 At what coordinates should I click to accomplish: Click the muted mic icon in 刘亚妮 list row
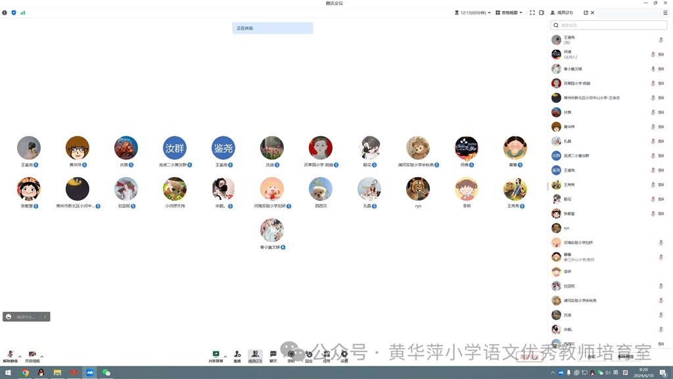point(661,286)
